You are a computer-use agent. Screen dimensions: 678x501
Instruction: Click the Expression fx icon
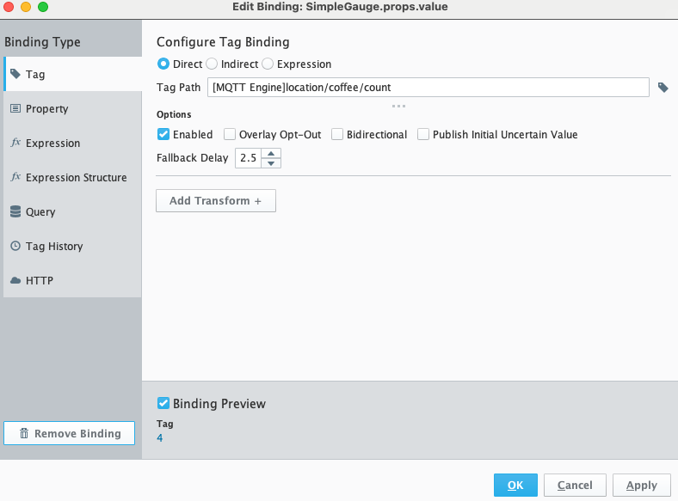pyautogui.click(x=15, y=143)
